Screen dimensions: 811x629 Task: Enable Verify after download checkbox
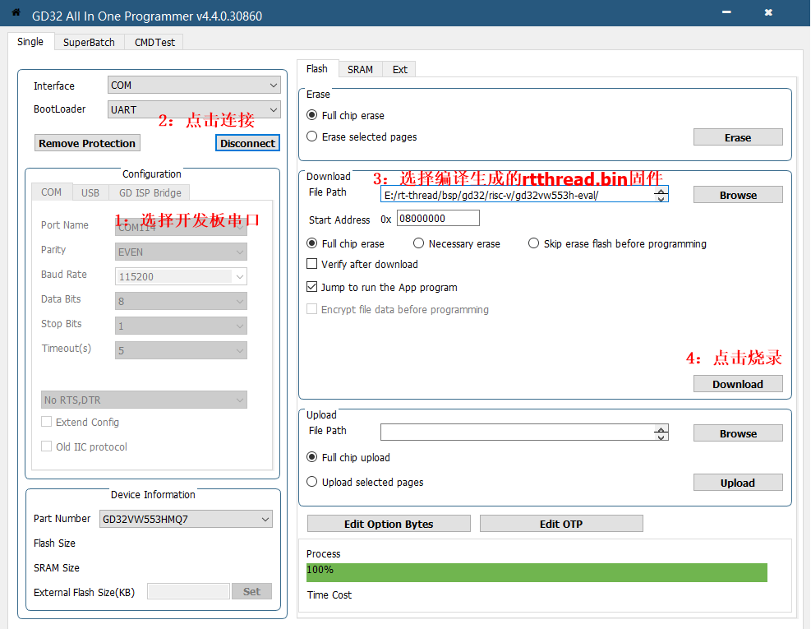312,264
